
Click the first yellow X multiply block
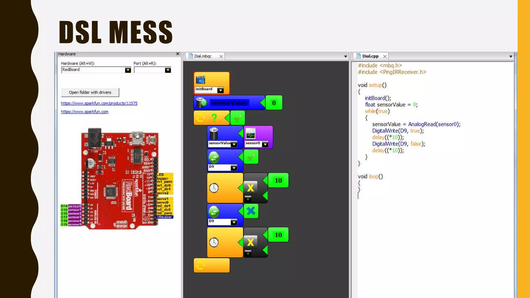[250, 188]
